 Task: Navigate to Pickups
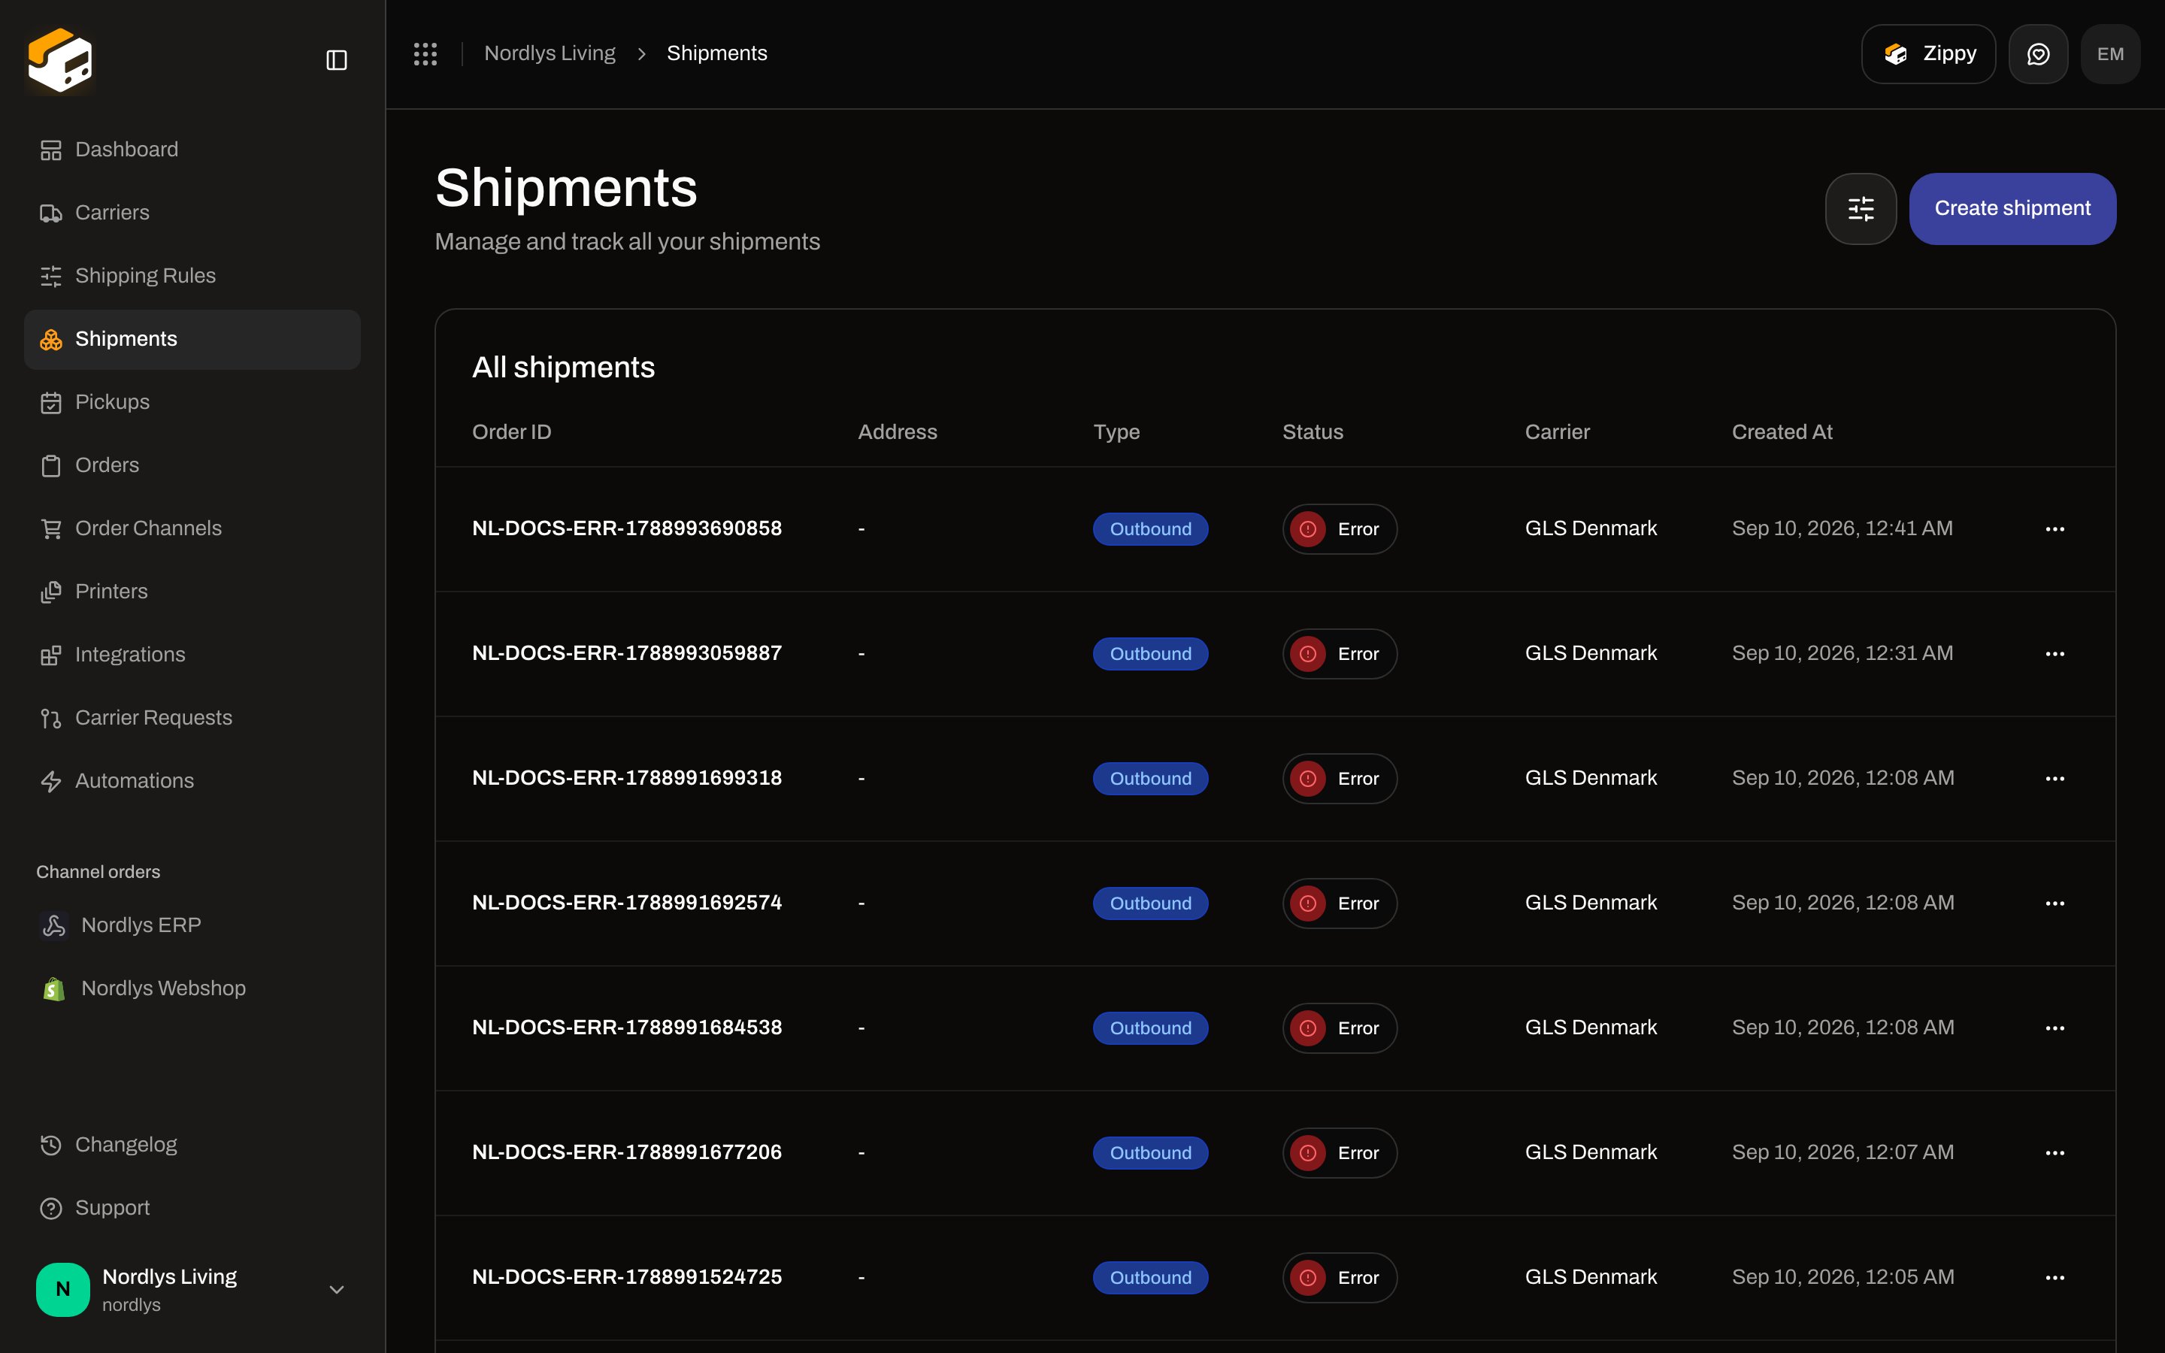pos(192,402)
